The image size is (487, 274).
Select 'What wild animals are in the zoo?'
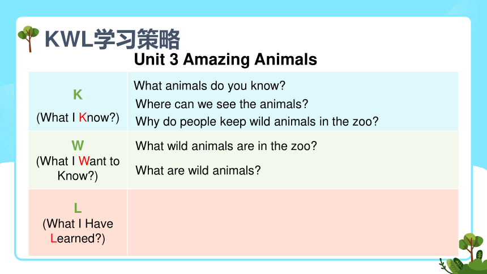tap(226, 146)
